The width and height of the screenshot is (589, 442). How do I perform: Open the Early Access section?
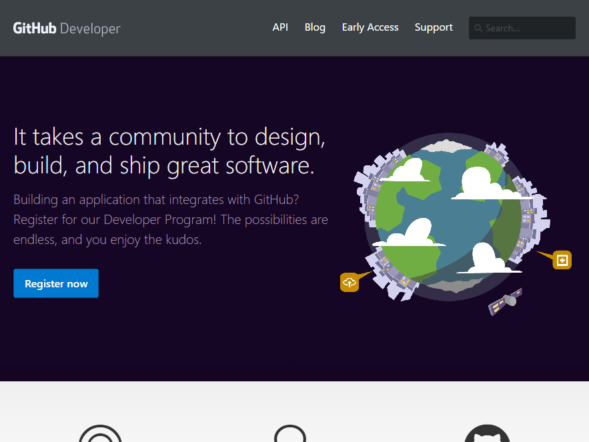tap(370, 27)
